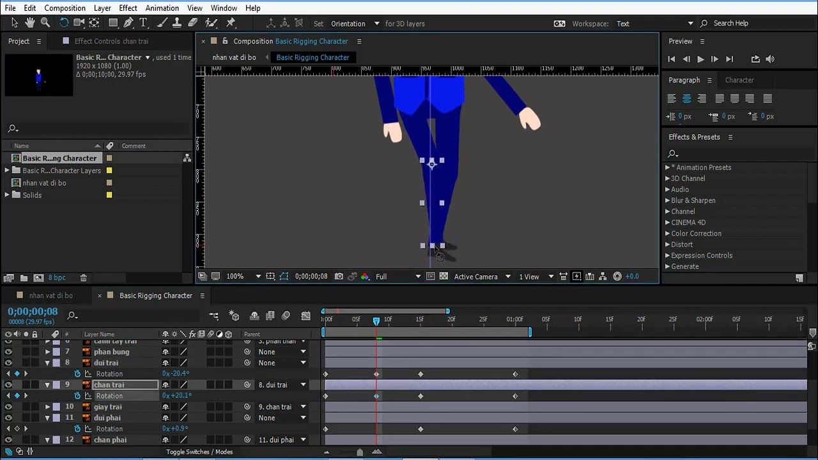This screenshot has height=460, width=818.
Task: Take a snapshot with the camera icon
Action: pos(339,277)
